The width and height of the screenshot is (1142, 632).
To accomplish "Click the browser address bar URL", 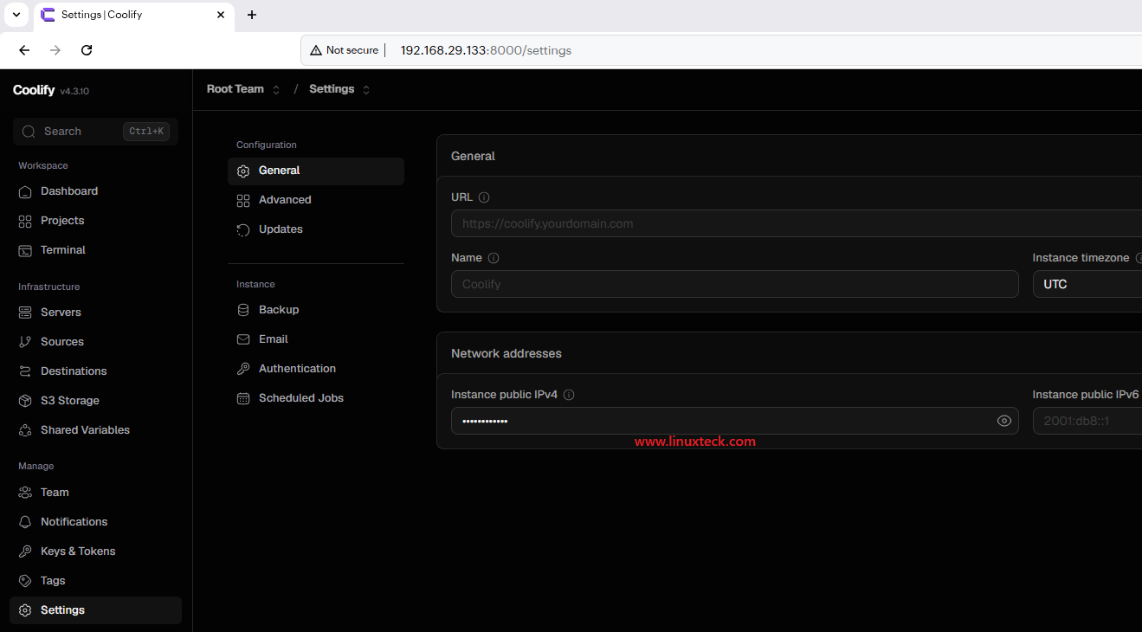I will pos(486,50).
